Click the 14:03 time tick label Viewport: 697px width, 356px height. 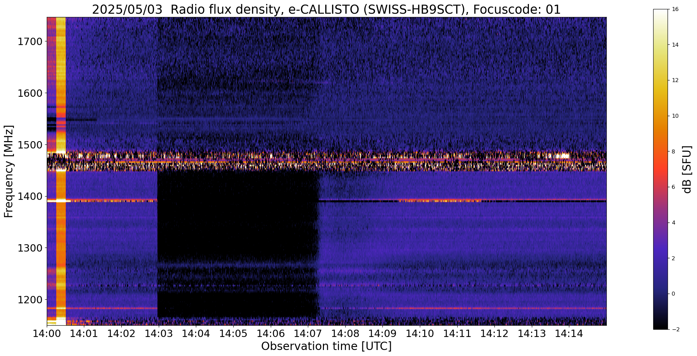(x=159, y=333)
